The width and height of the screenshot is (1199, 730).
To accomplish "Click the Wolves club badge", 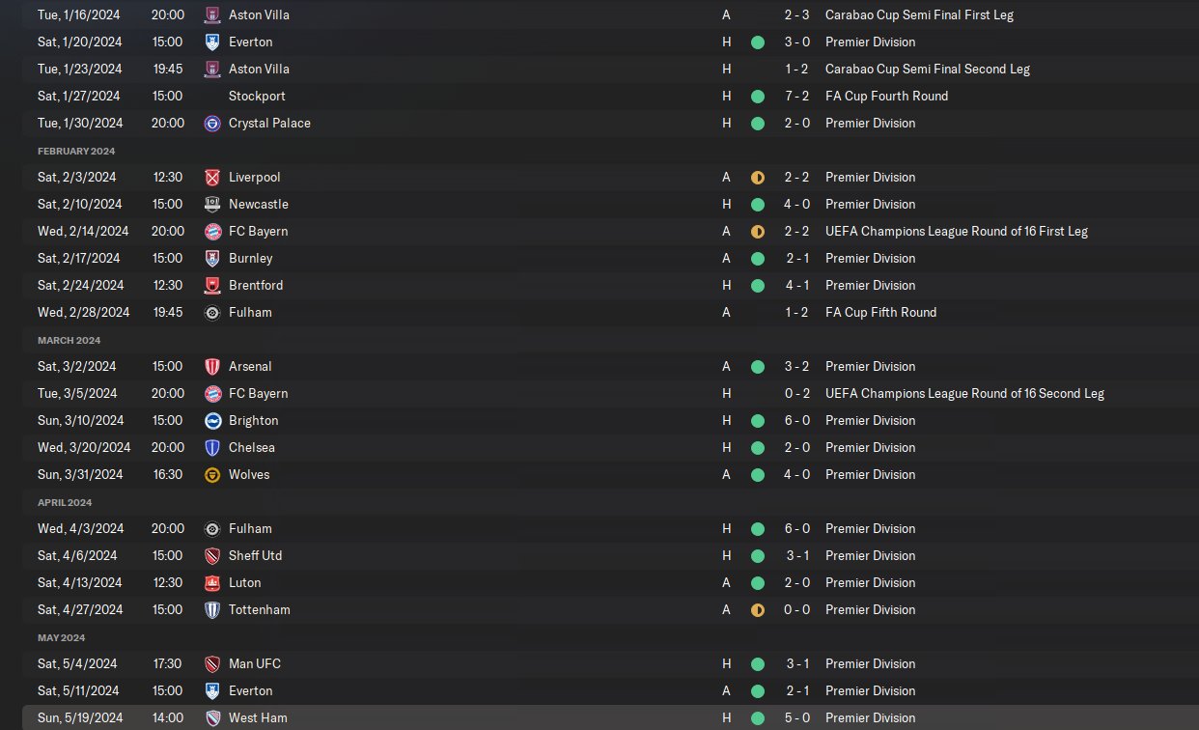I will 212,475.
